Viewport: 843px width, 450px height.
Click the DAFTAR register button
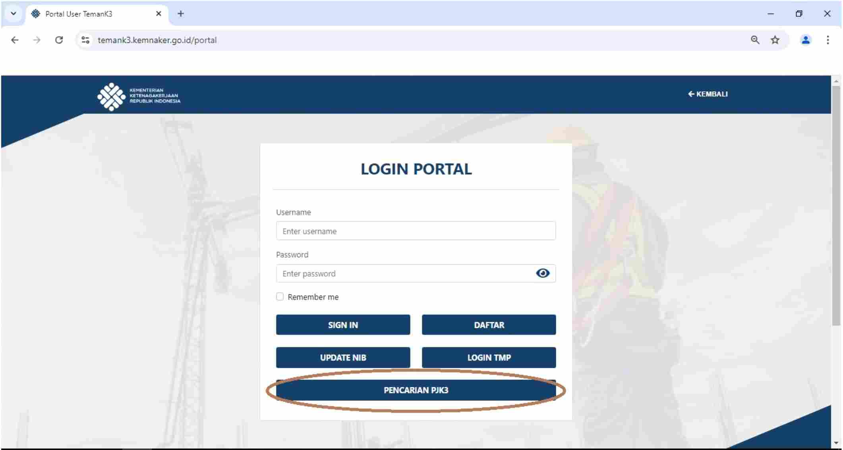point(489,325)
